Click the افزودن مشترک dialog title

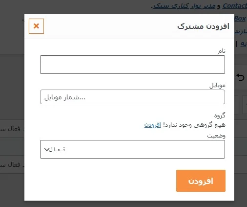pyautogui.click(x=203, y=26)
